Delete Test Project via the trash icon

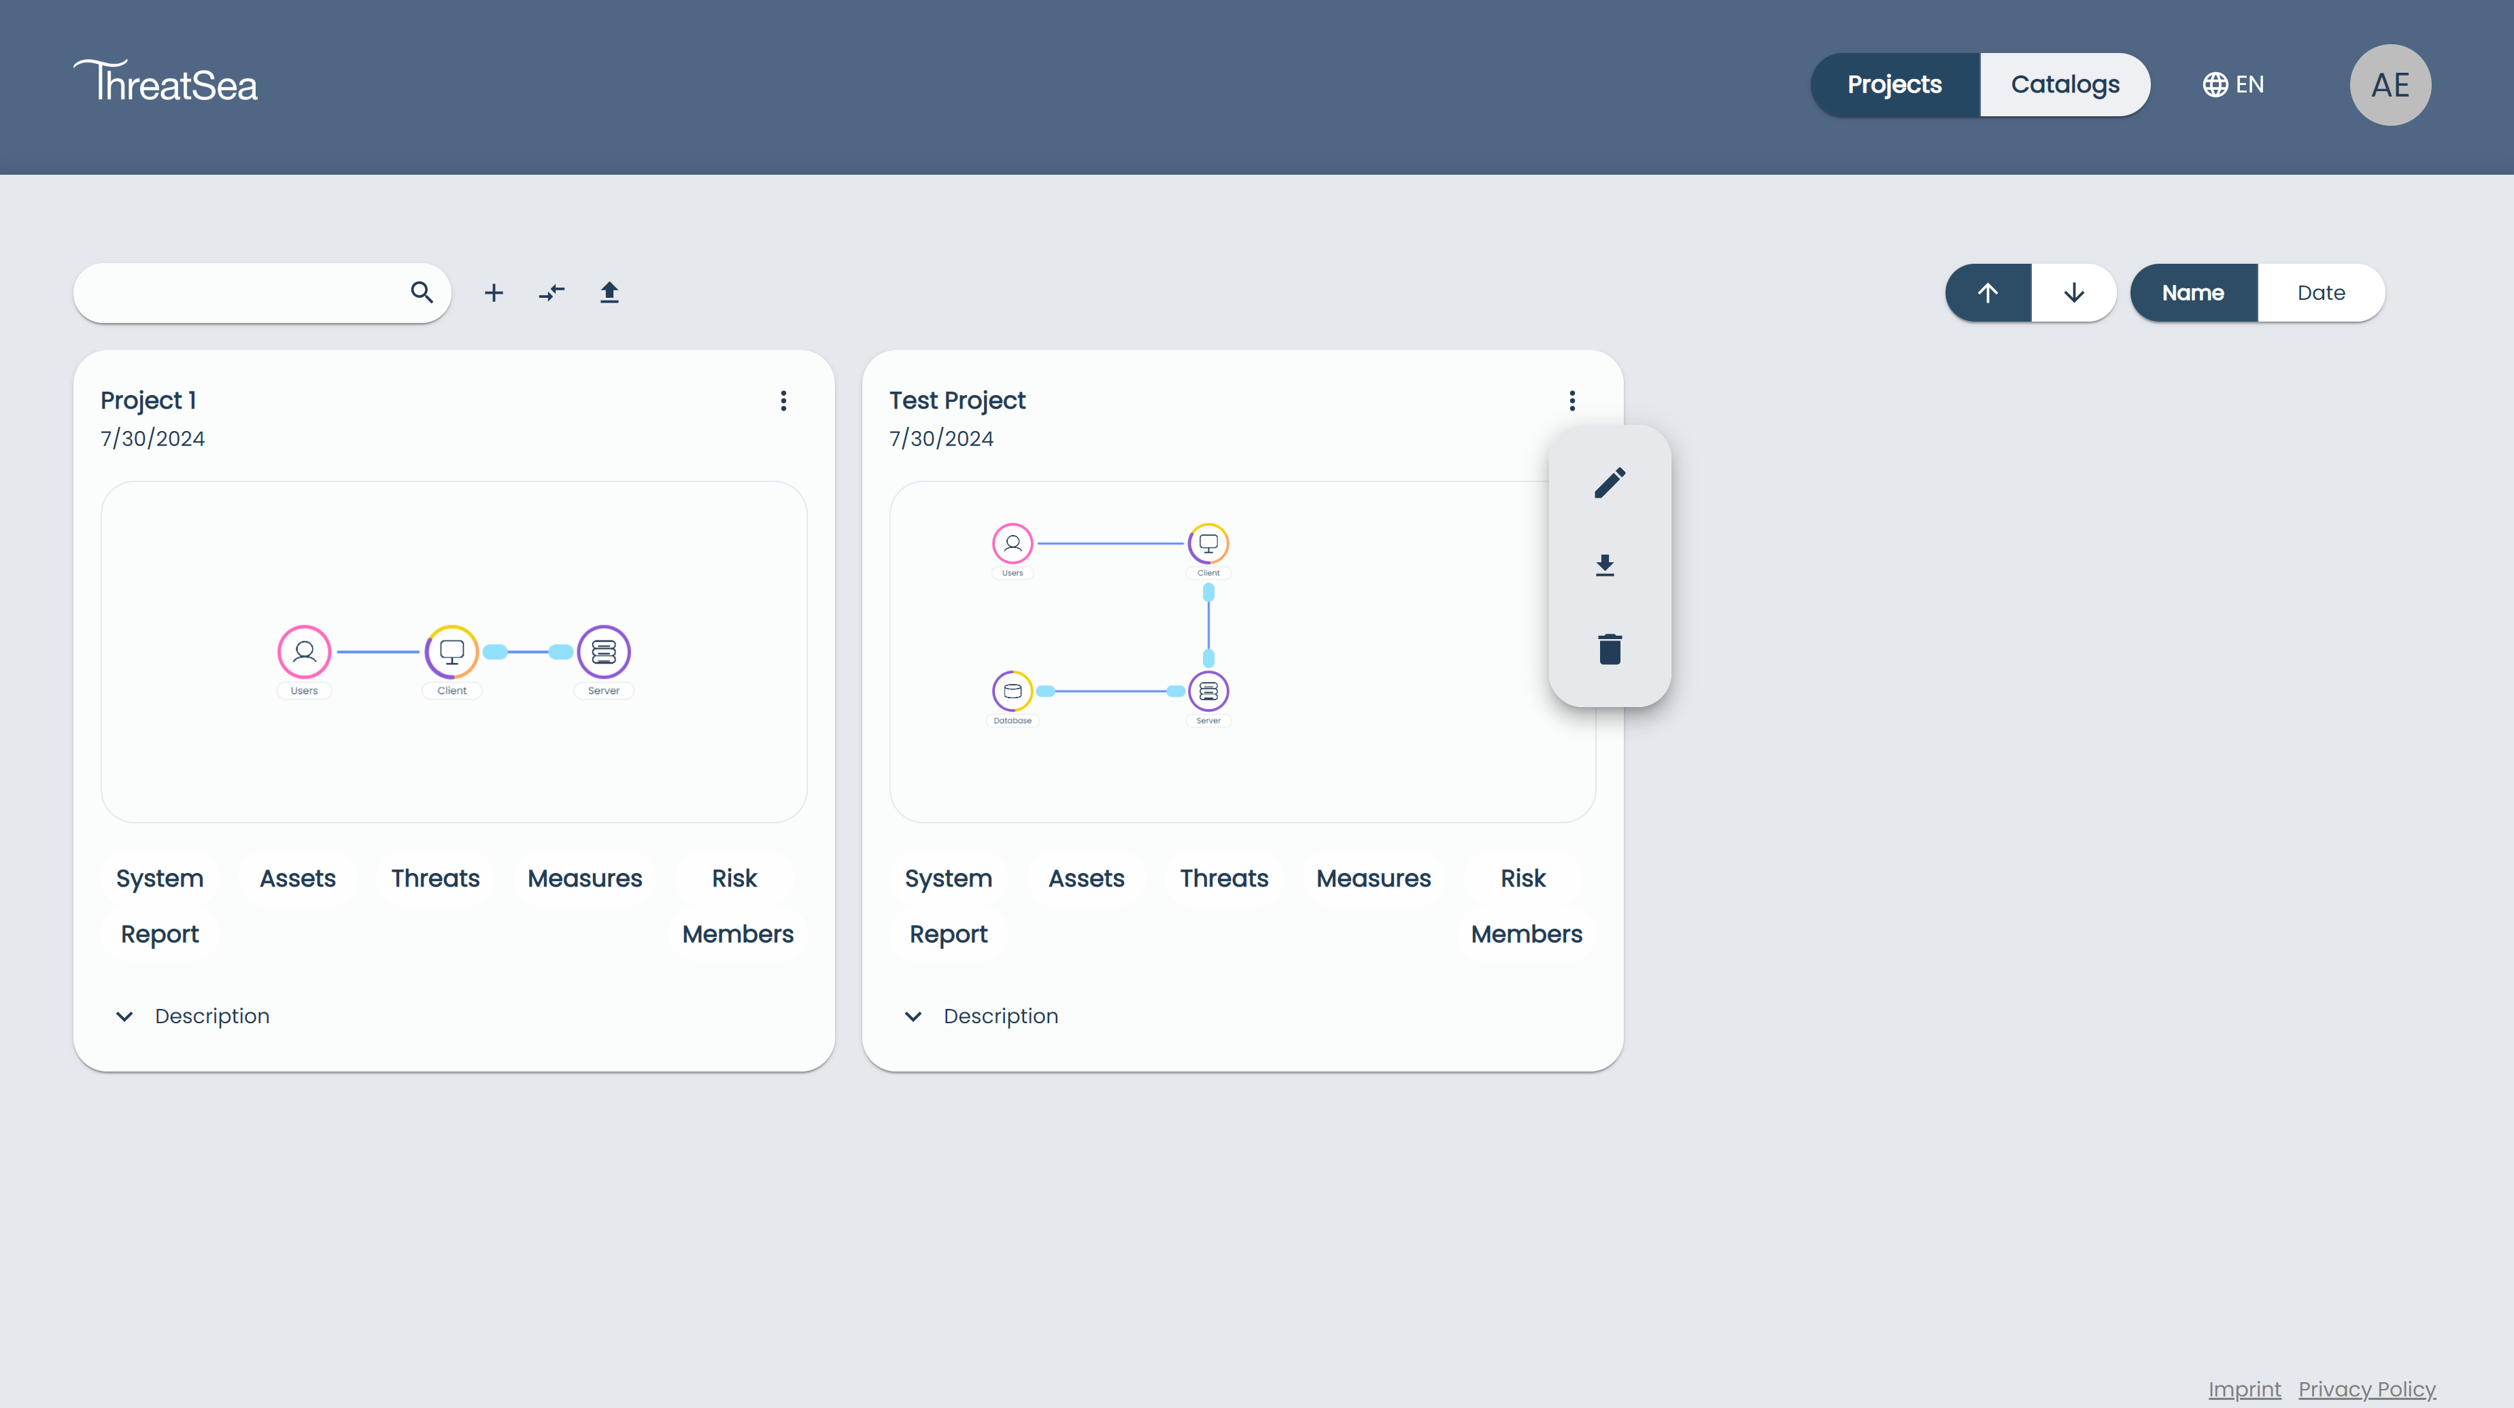(1610, 649)
